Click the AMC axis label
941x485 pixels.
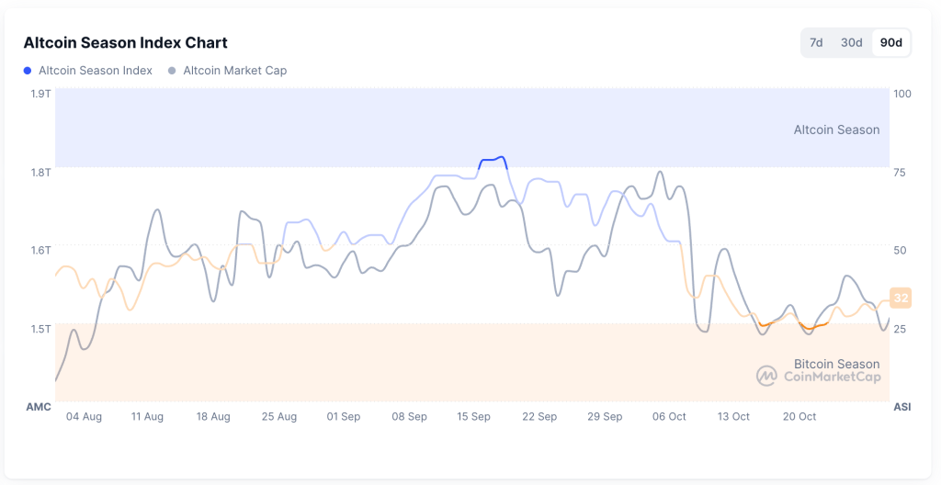click(39, 406)
